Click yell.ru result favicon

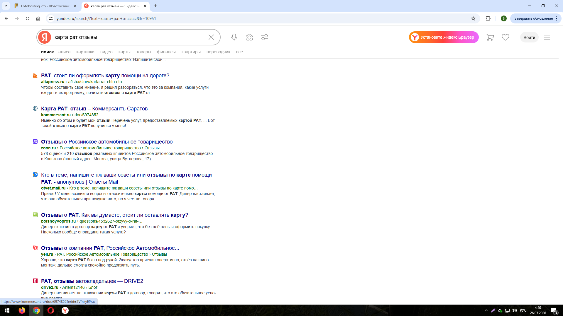click(x=35, y=248)
